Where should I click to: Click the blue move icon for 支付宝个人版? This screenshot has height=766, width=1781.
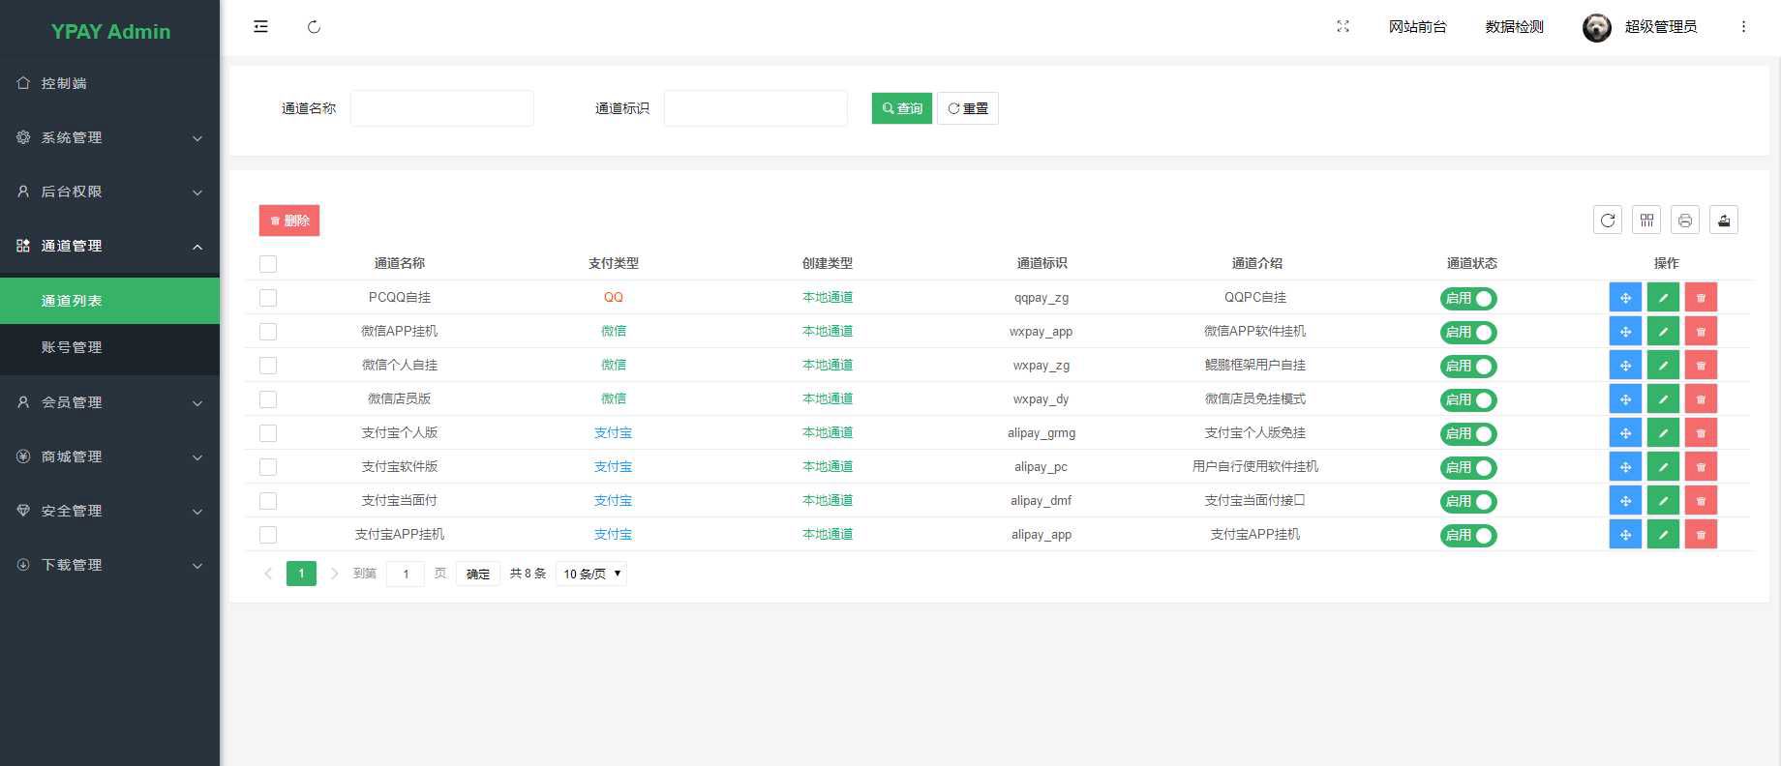1625,433
